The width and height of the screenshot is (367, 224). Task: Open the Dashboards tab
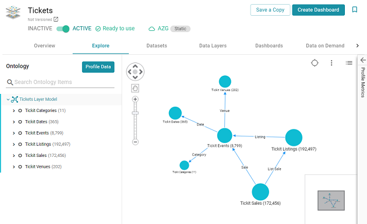point(269,45)
